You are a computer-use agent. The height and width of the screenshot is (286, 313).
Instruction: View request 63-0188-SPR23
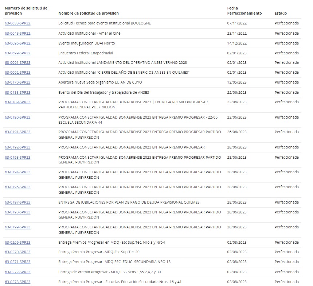[17, 92]
